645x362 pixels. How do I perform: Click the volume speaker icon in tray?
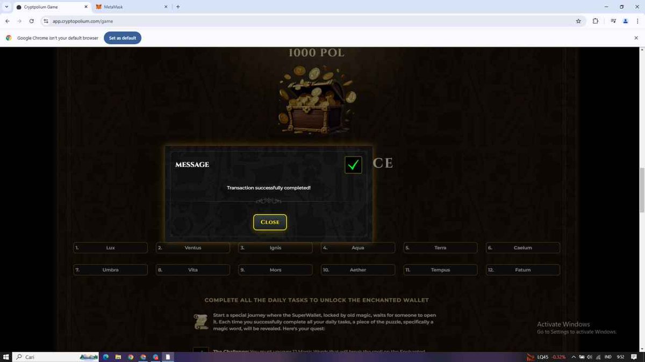pyautogui.click(x=590, y=357)
